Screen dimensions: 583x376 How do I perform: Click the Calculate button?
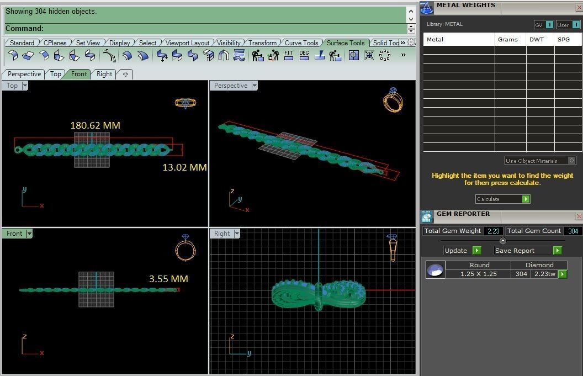(x=503, y=199)
